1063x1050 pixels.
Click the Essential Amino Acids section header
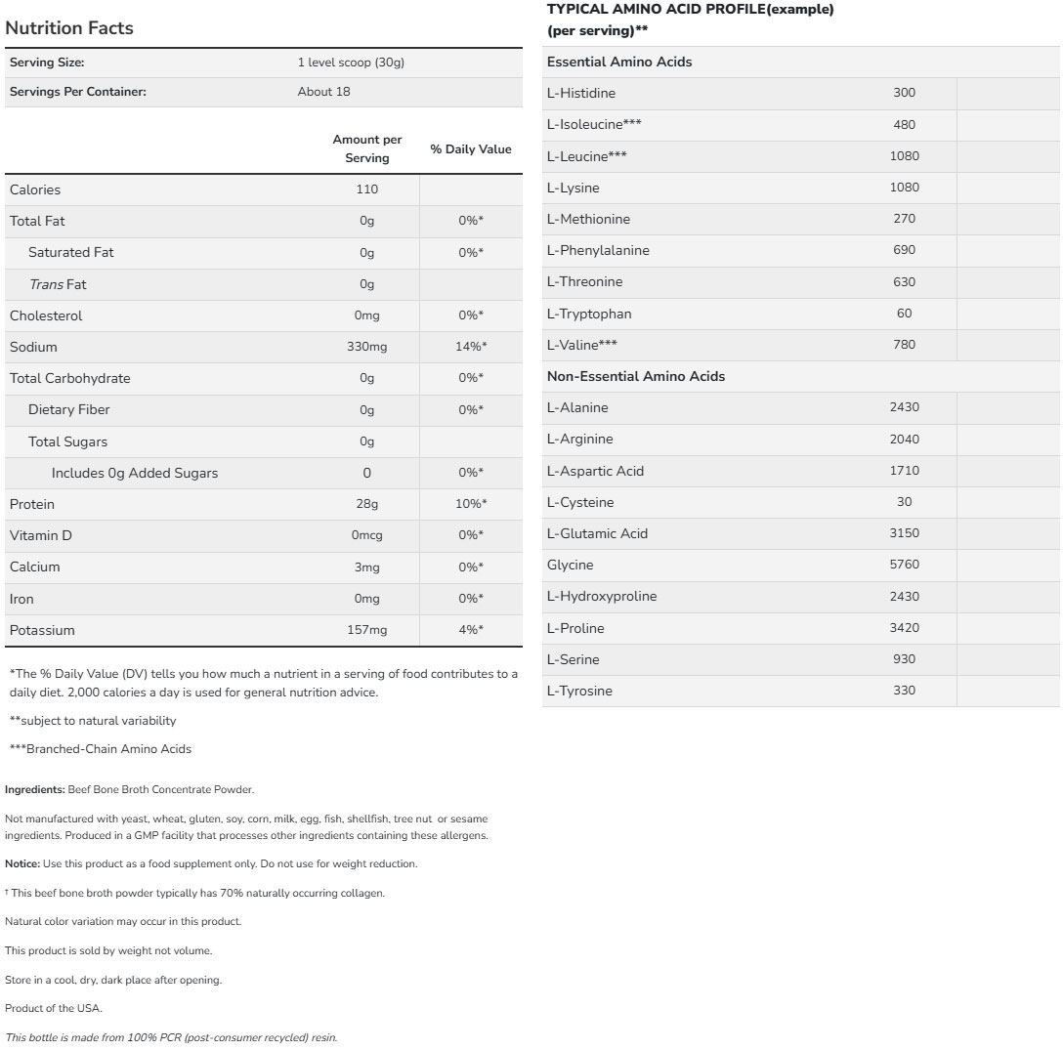[619, 62]
